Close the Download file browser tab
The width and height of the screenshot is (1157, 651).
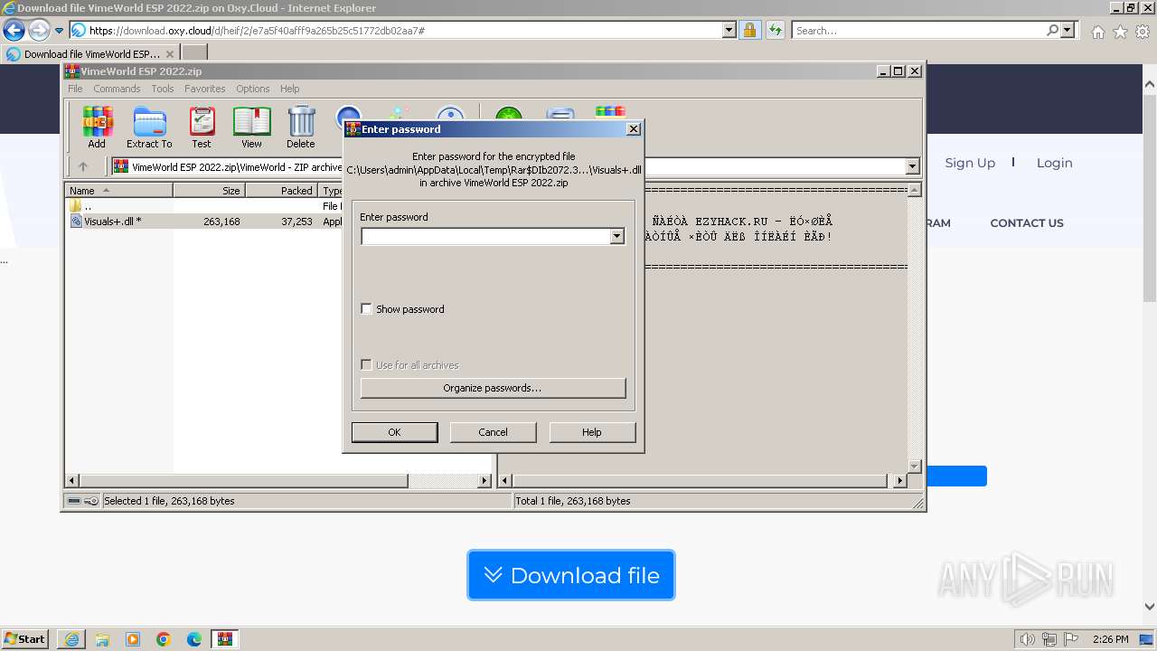click(169, 54)
